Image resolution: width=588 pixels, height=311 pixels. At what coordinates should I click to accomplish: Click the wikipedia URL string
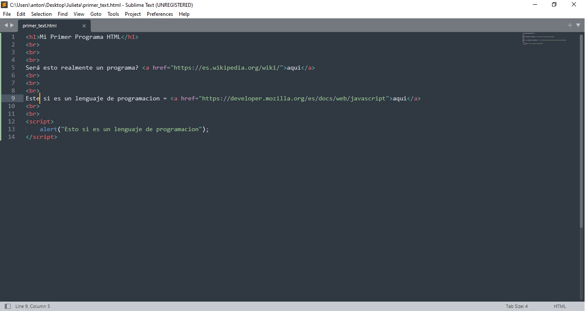(226, 67)
